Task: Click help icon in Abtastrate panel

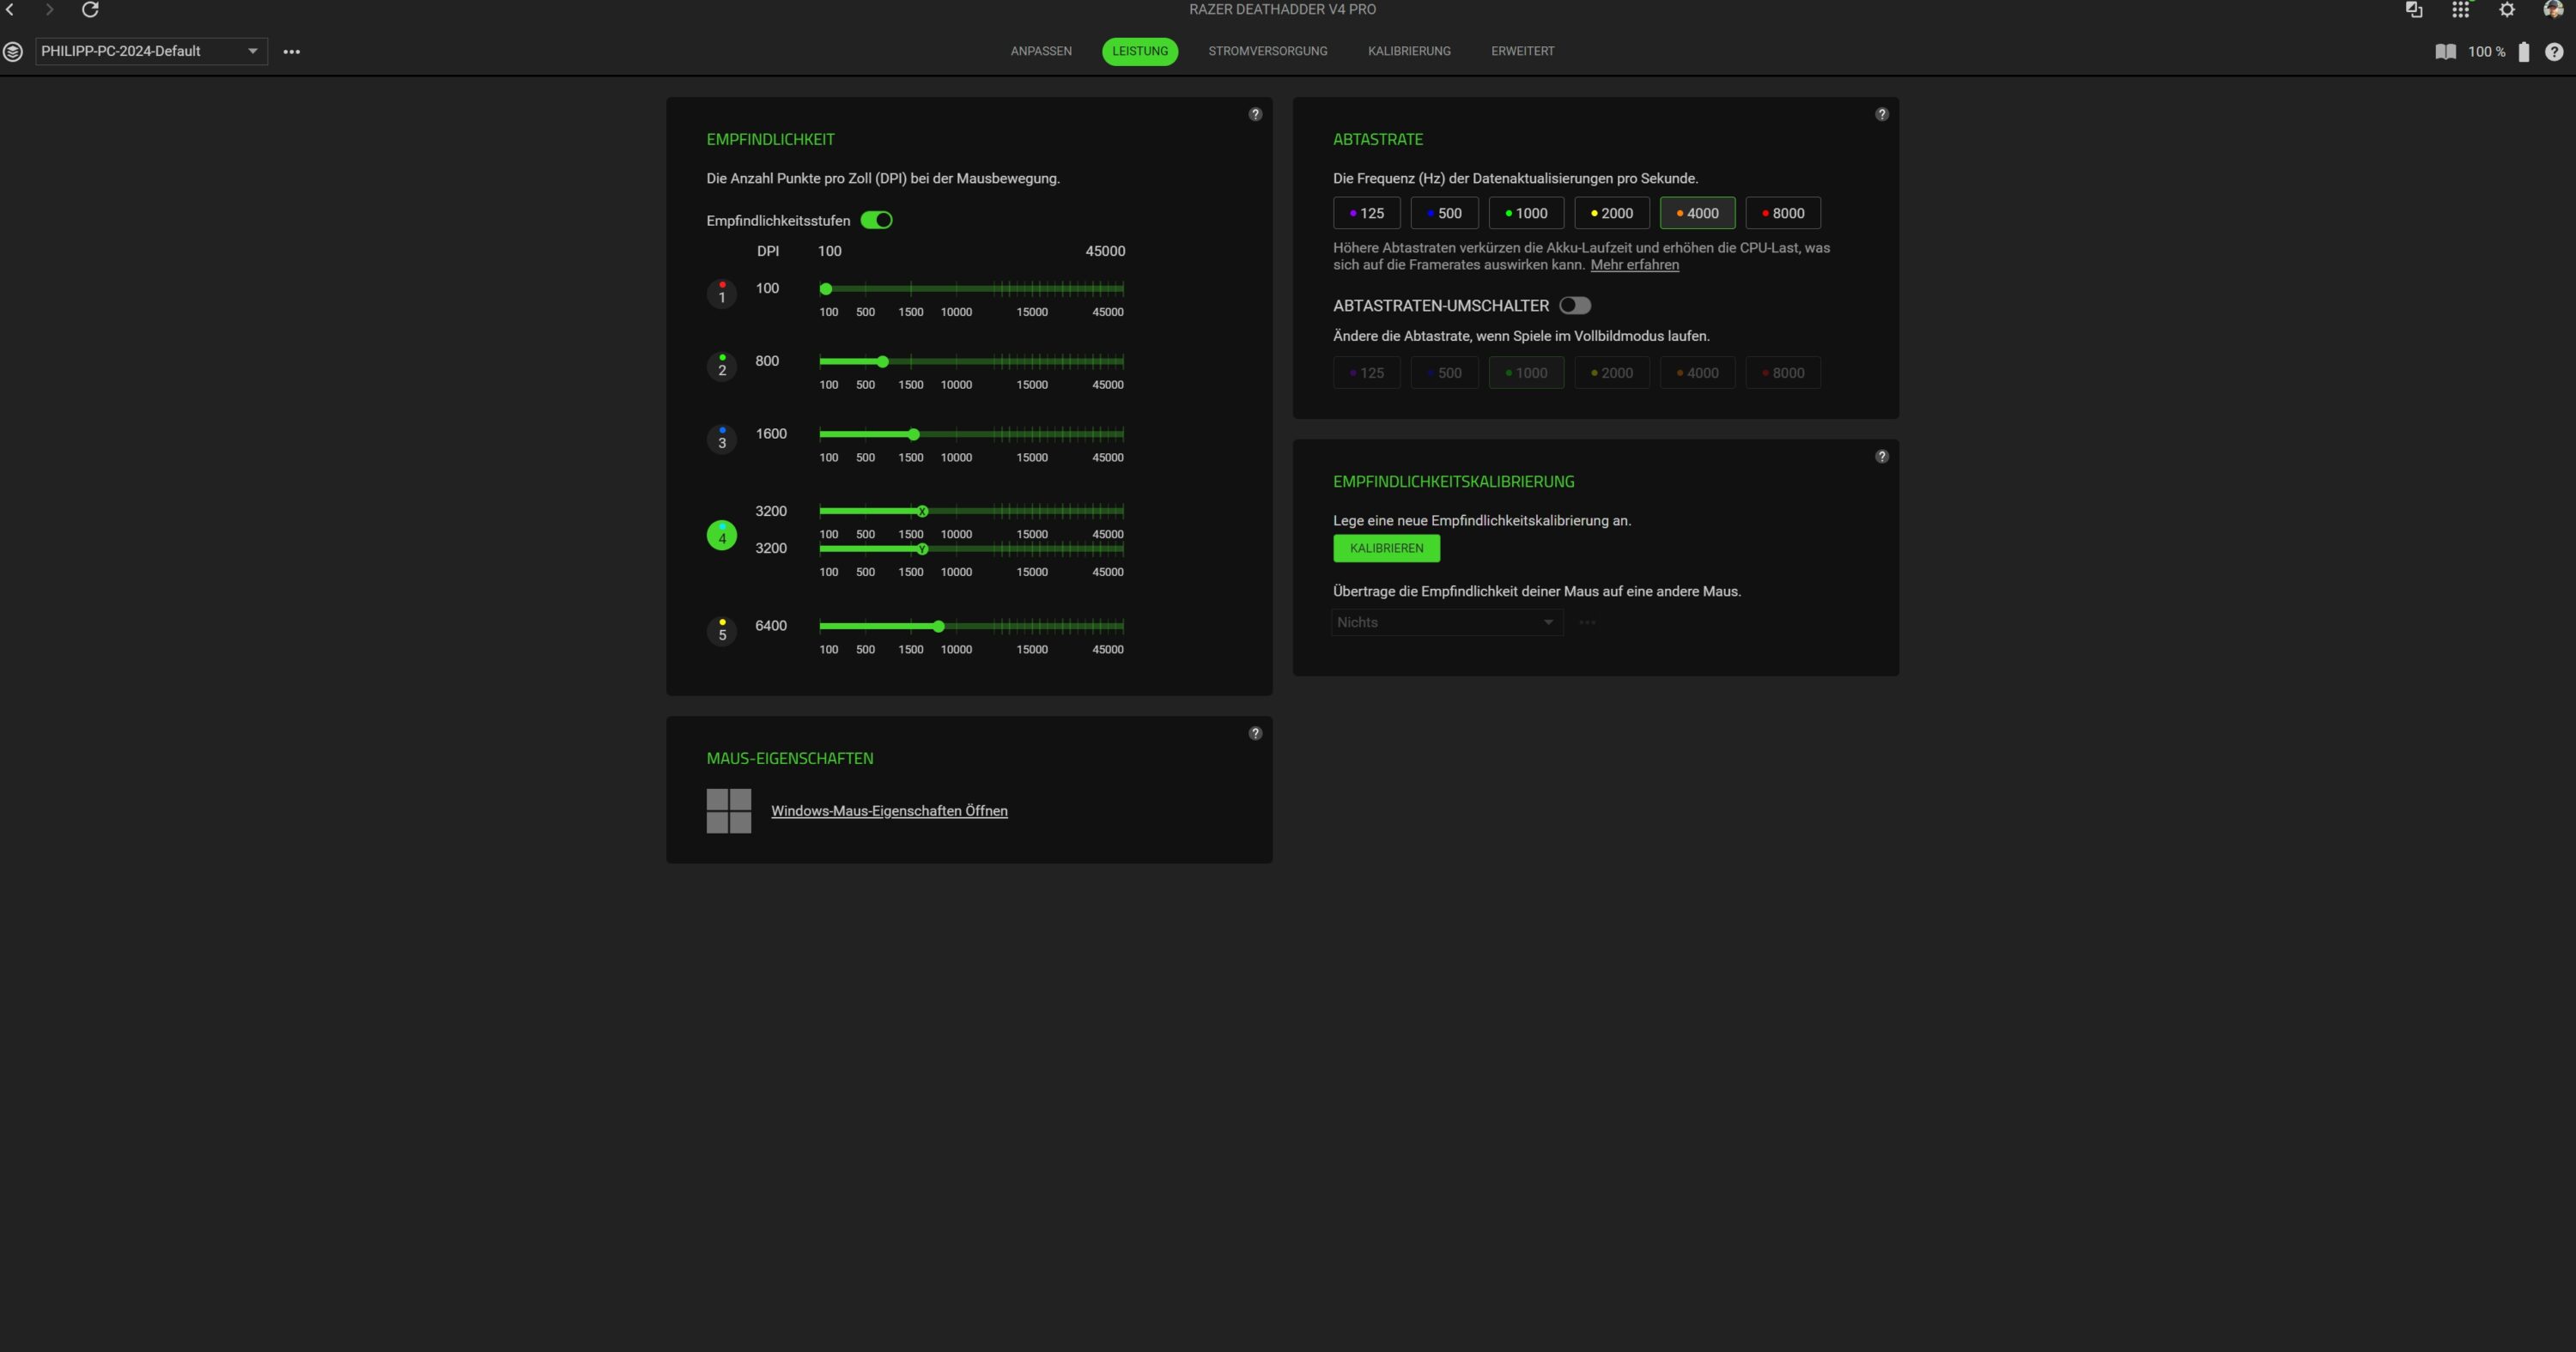Action: [1881, 115]
